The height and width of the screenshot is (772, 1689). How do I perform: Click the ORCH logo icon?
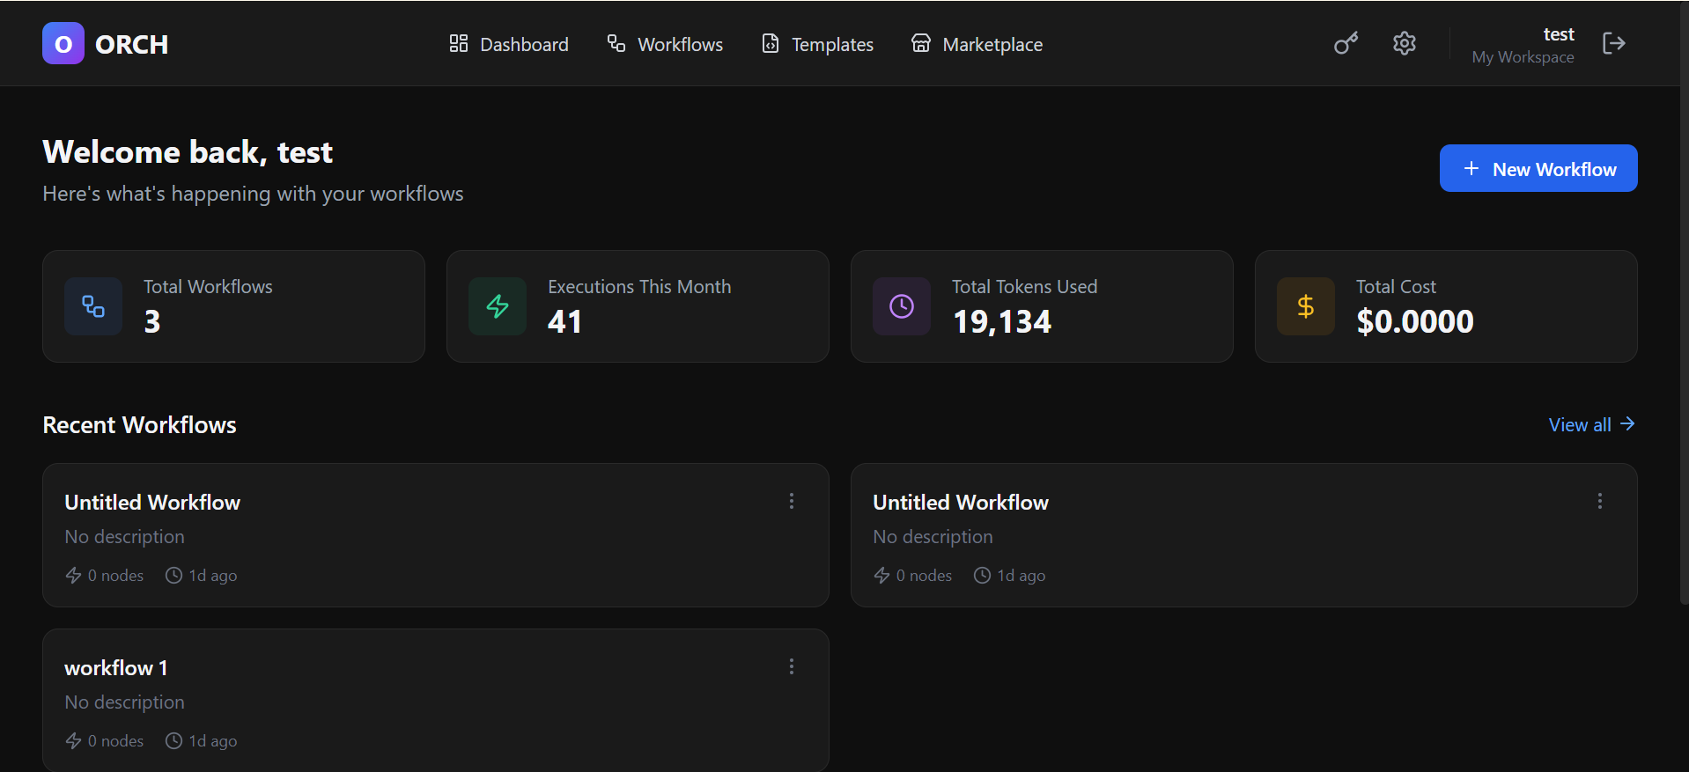click(x=63, y=43)
